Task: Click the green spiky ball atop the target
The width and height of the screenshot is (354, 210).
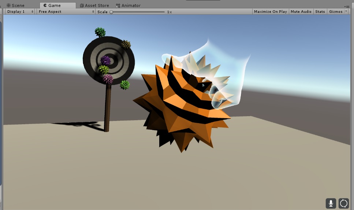Action: coord(100,32)
